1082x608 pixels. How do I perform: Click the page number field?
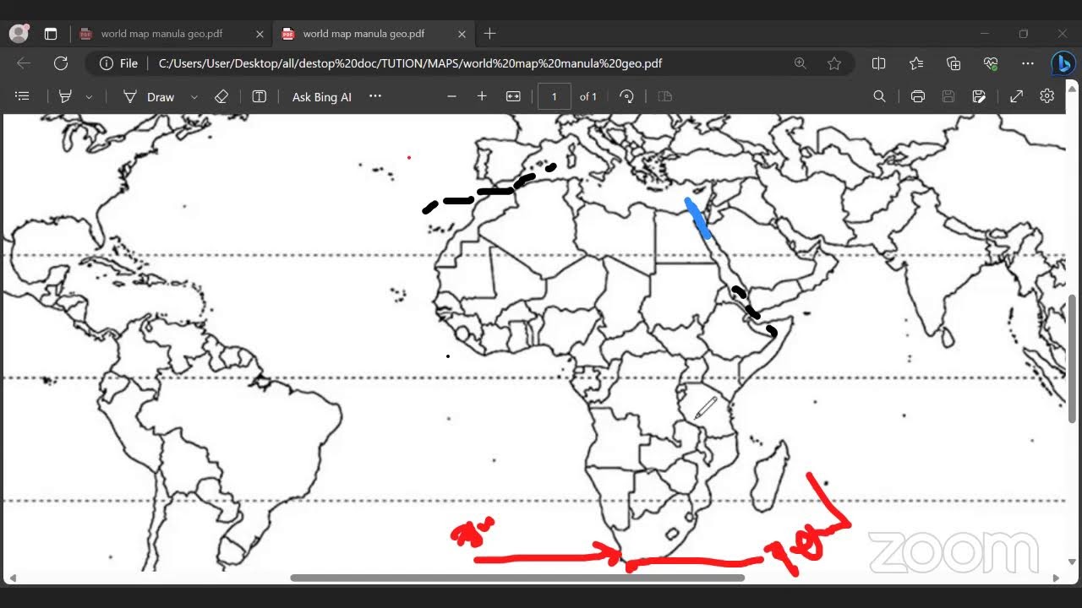(x=555, y=96)
